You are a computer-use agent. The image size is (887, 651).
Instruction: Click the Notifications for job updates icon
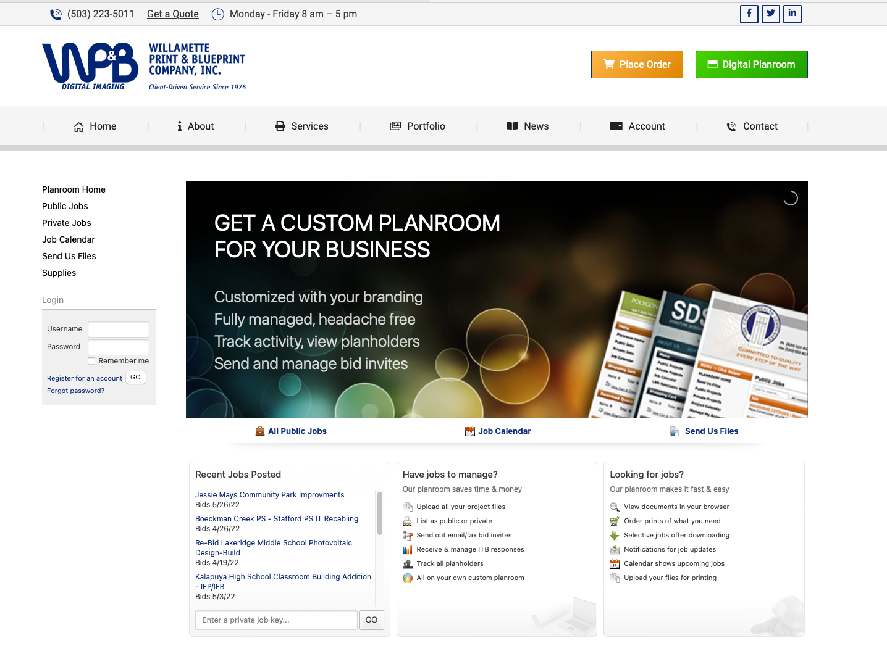click(x=615, y=550)
